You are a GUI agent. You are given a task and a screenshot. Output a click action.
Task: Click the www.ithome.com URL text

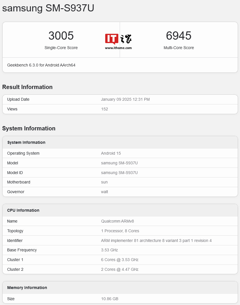click(118, 48)
